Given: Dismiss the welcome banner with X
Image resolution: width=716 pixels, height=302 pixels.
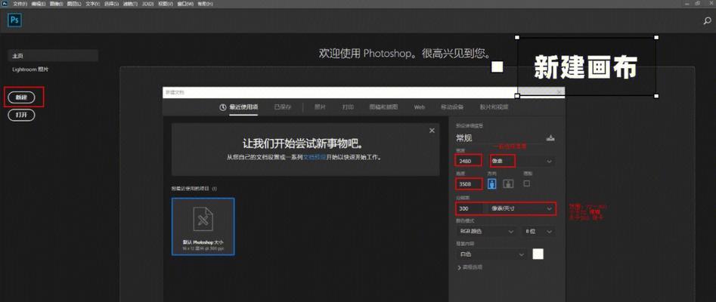Looking at the screenshot, I should click(432, 131).
